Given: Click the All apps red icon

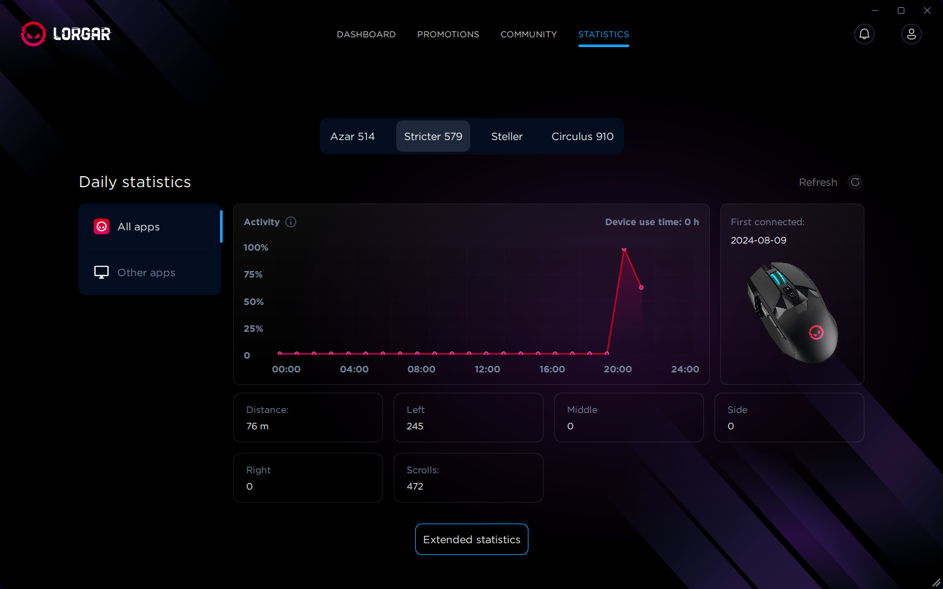Looking at the screenshot, I should (x=102, y=226).
